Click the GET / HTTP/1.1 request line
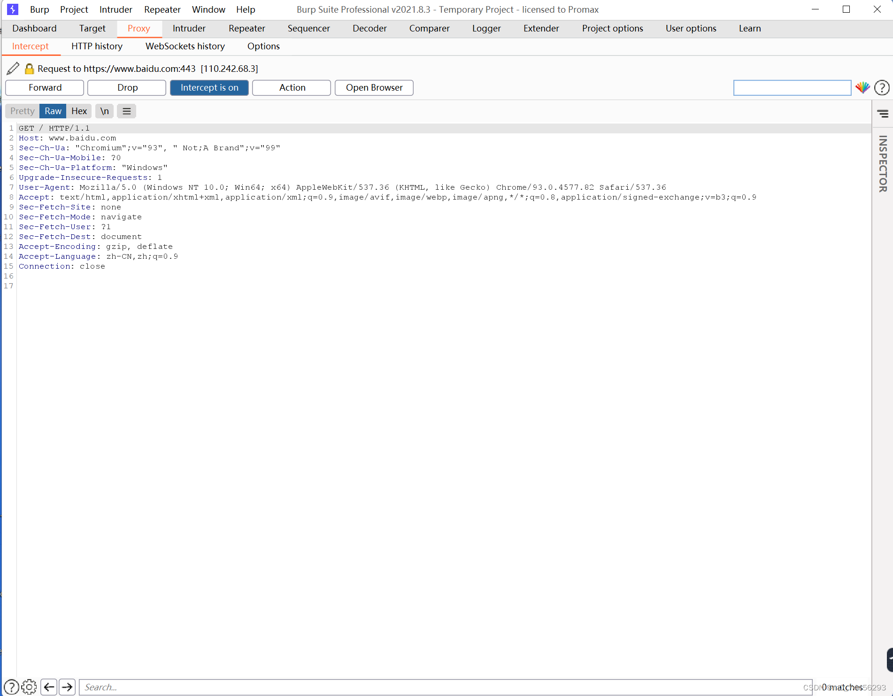Viewport: 893px width, 696px height. pos(54,128)
